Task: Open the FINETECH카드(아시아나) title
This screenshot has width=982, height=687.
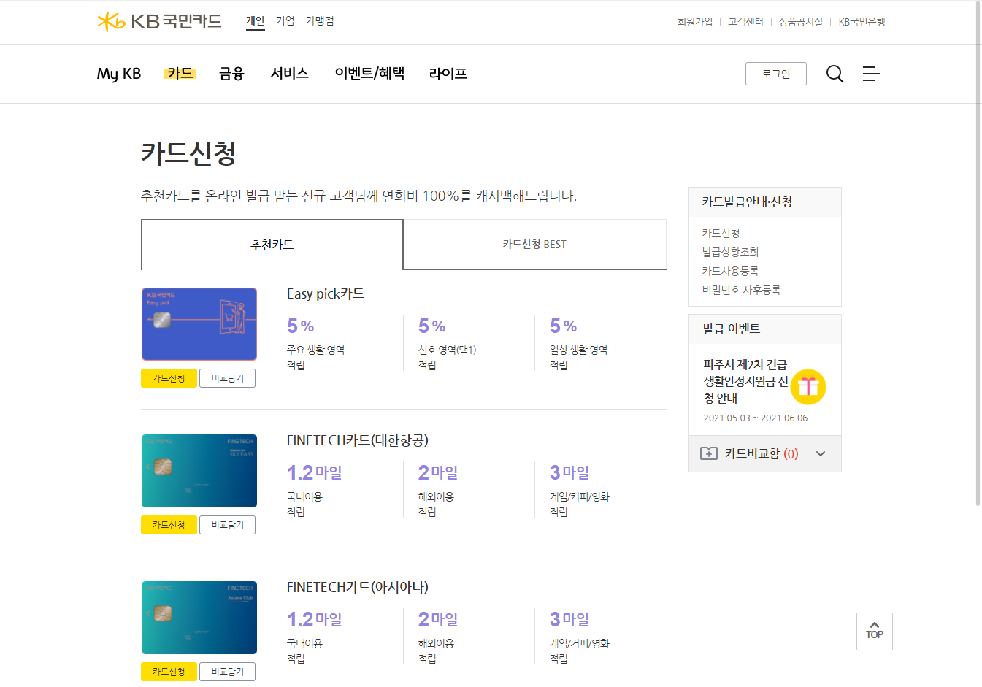Action: pyautogui.click(x=358, y=587)
